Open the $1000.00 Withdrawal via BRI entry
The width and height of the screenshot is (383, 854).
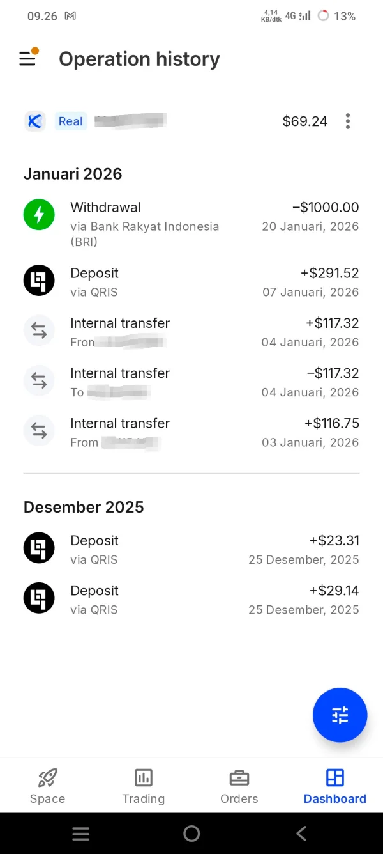(x=191, y=222)
